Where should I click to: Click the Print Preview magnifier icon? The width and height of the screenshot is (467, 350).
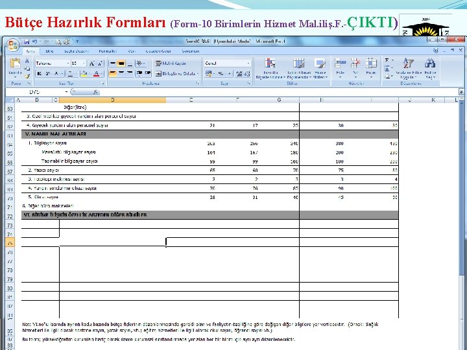coord(58,41)
